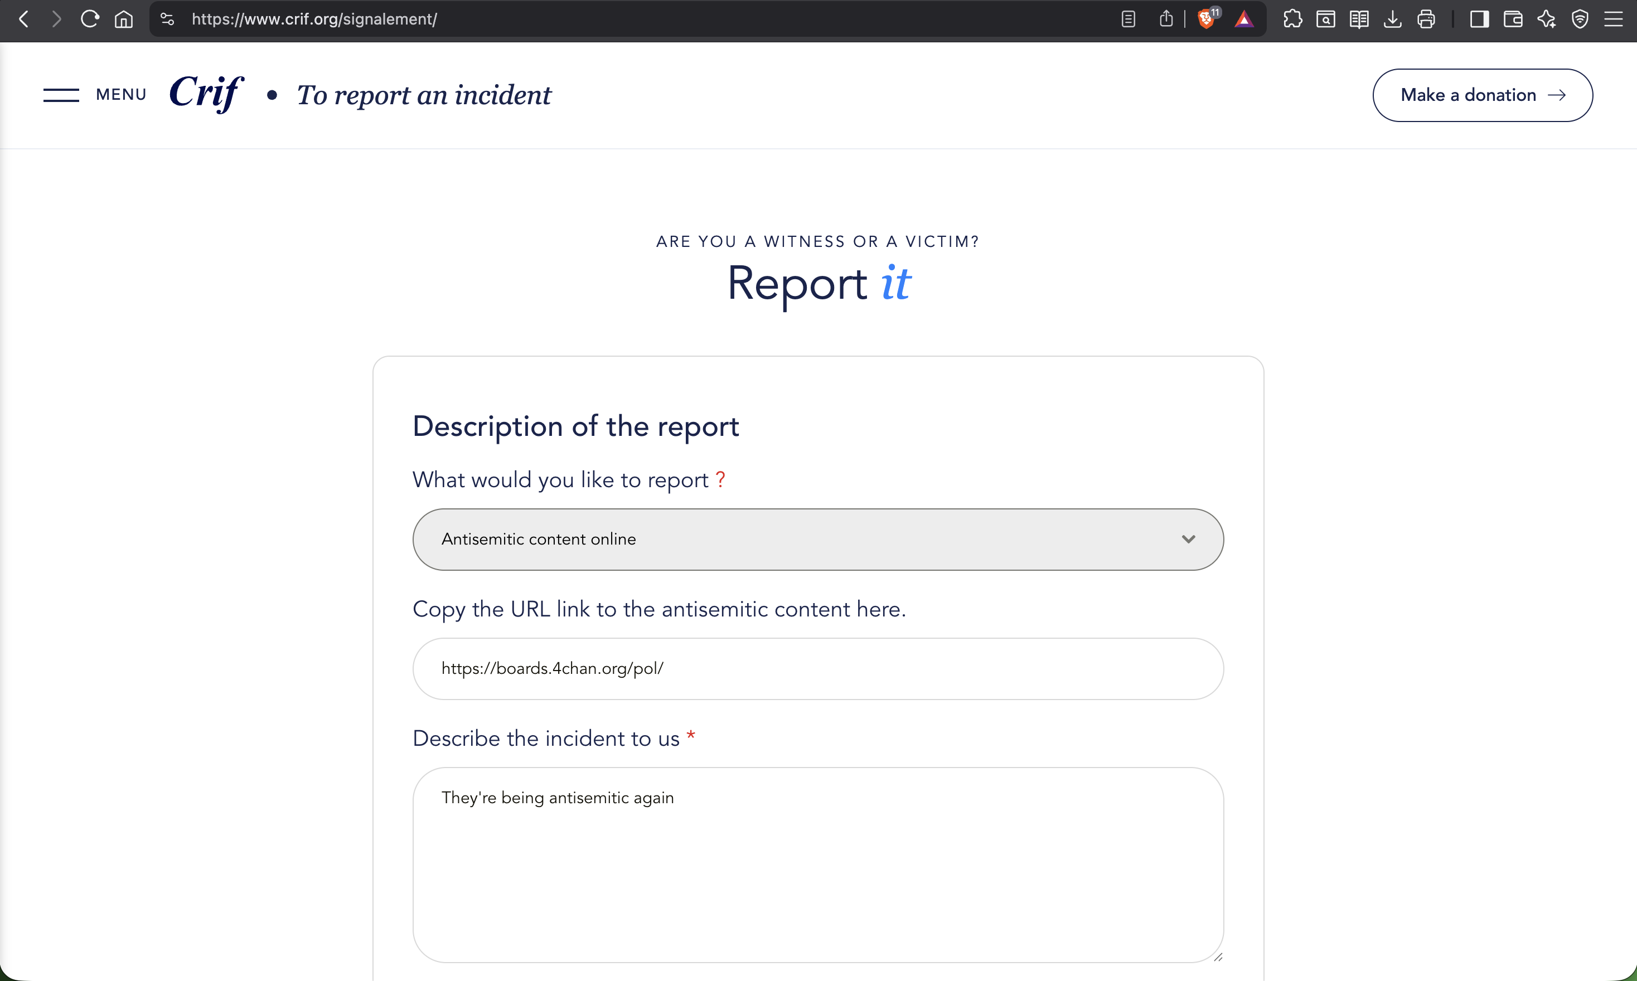
Task: Click the URL link input field
Action: tap(817, 668)
